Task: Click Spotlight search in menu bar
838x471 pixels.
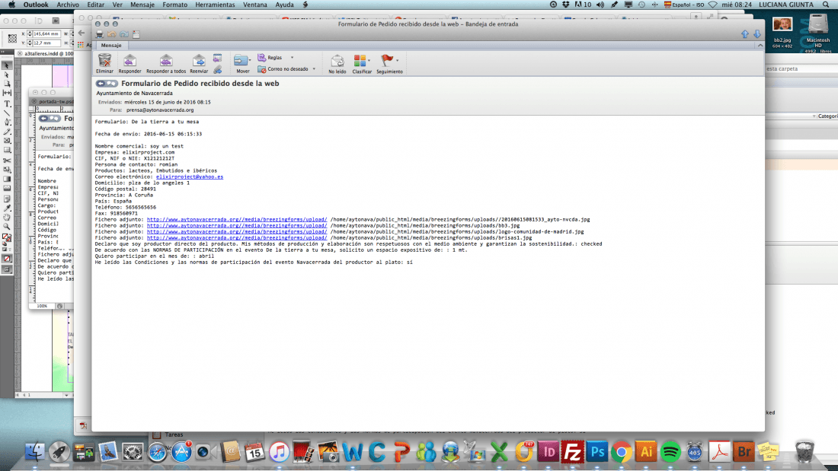Action: click(x=826, y=5)
